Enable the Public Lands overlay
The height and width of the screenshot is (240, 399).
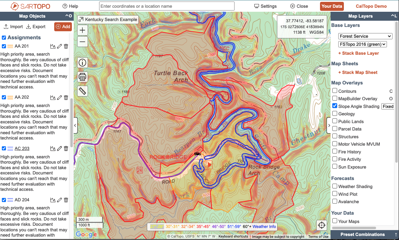coord(335,121)
